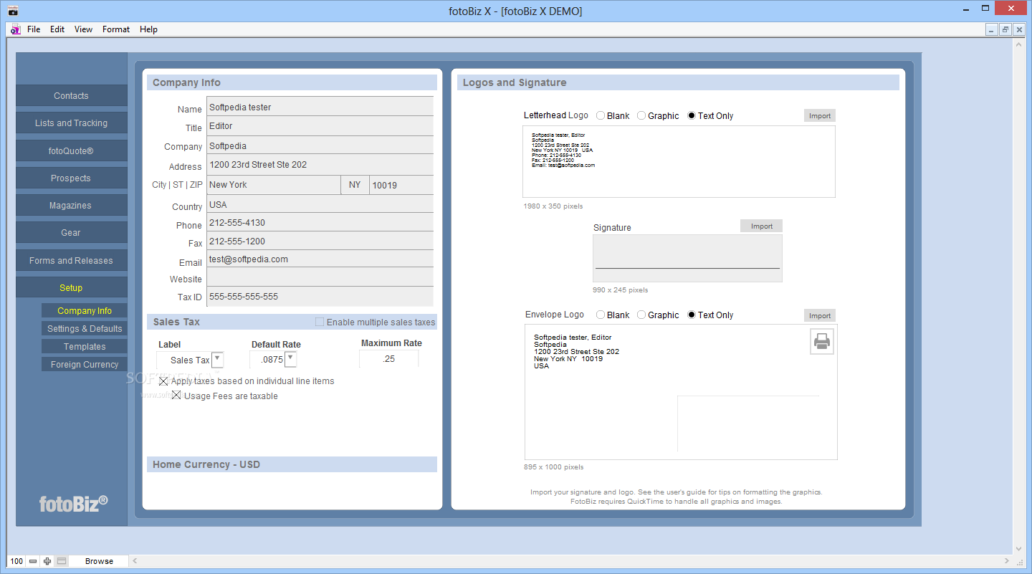Minimize the inner document window
Viewport: 1032px width, 574px height.
pos(992,29)
